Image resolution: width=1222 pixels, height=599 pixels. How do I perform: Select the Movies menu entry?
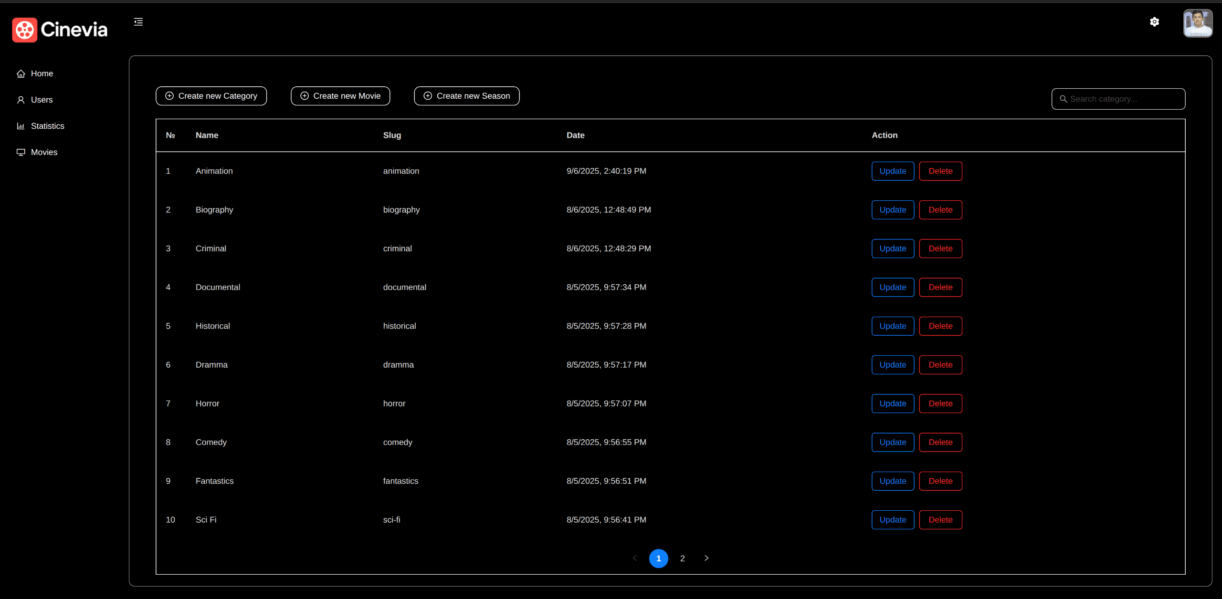(44, 152)
